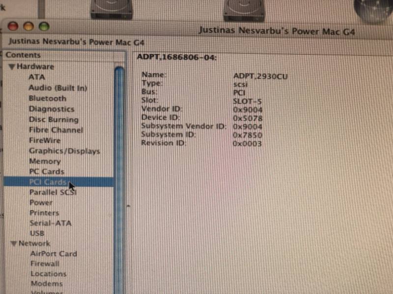
Task: Select AirPort Card under Network
Action: pyautogui.click(x=54, y=254)
